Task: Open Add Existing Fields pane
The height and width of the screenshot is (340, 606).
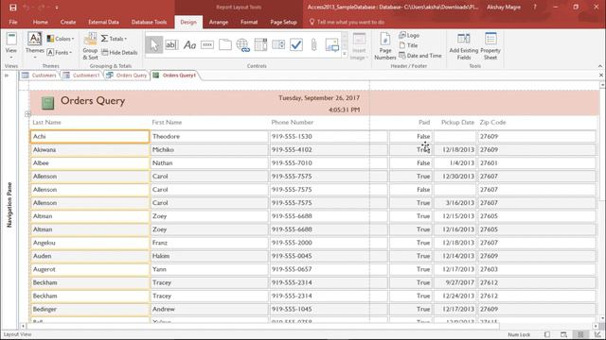Action: point(464,46)
